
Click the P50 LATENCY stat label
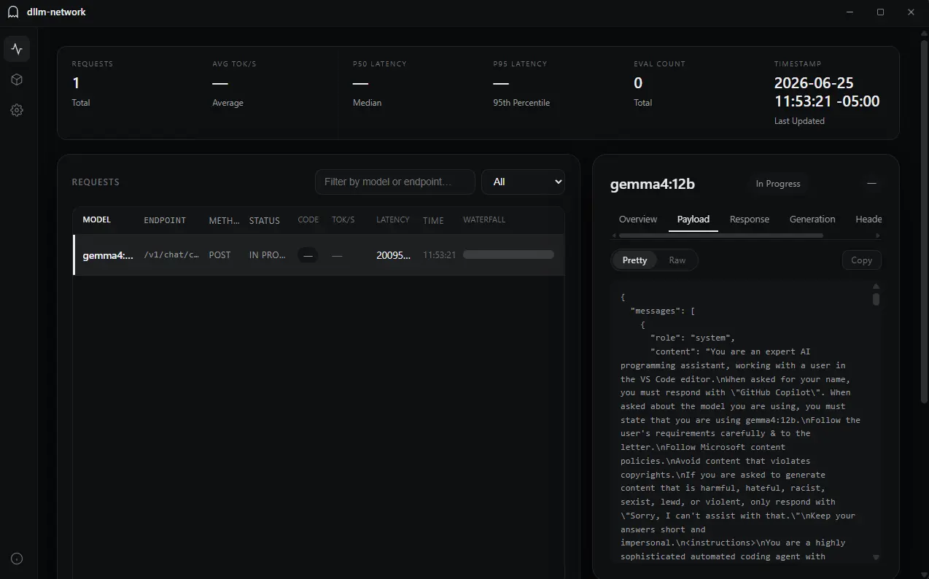(380, 64)
